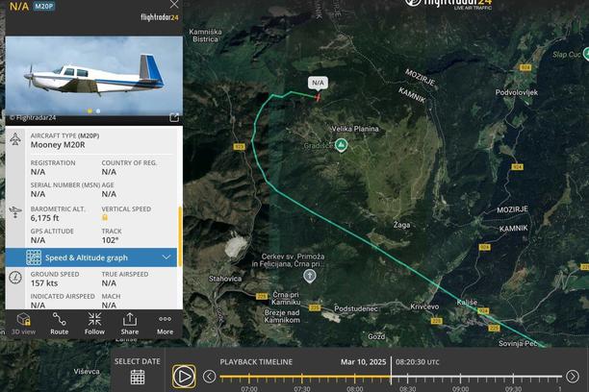The image size is (589, 392).
Task: Switch to second aircraft photo dot
Action: (98, 111)
